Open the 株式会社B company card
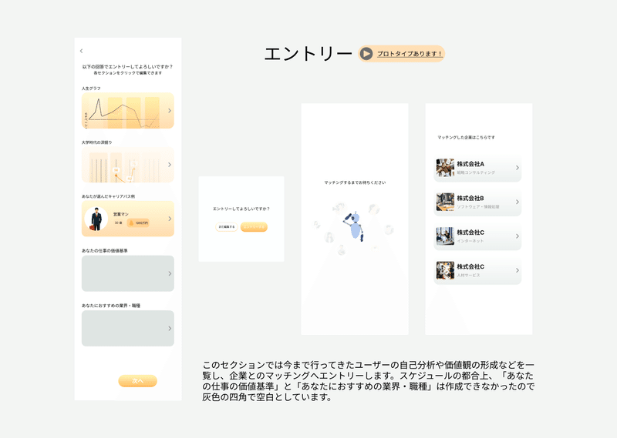Image resolution: width=617 pixels, height=438 pixels. (x=477, y=202)
